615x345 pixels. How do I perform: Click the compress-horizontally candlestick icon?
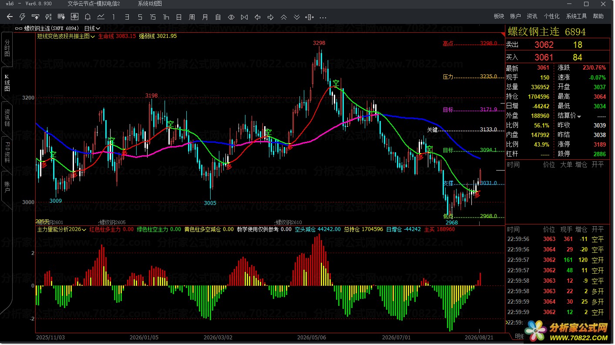[x=244, y=17]
